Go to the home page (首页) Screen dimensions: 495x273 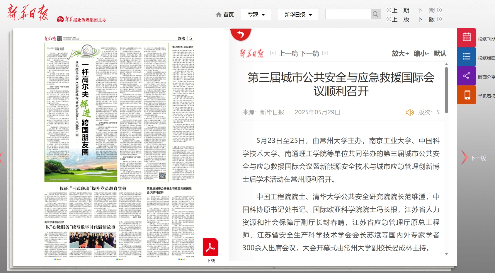[x=225, y=15]
